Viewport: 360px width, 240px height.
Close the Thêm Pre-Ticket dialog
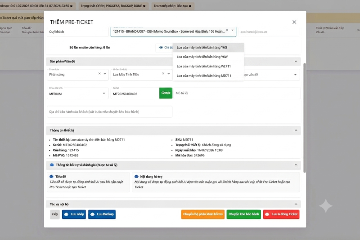[x=294, y=22]
